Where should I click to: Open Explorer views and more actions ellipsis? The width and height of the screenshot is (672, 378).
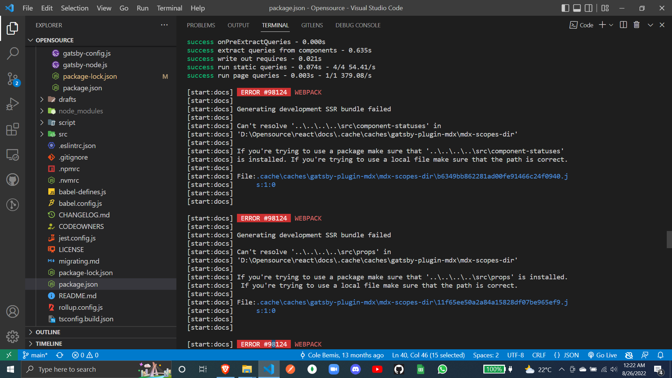[x=164, y=25]
